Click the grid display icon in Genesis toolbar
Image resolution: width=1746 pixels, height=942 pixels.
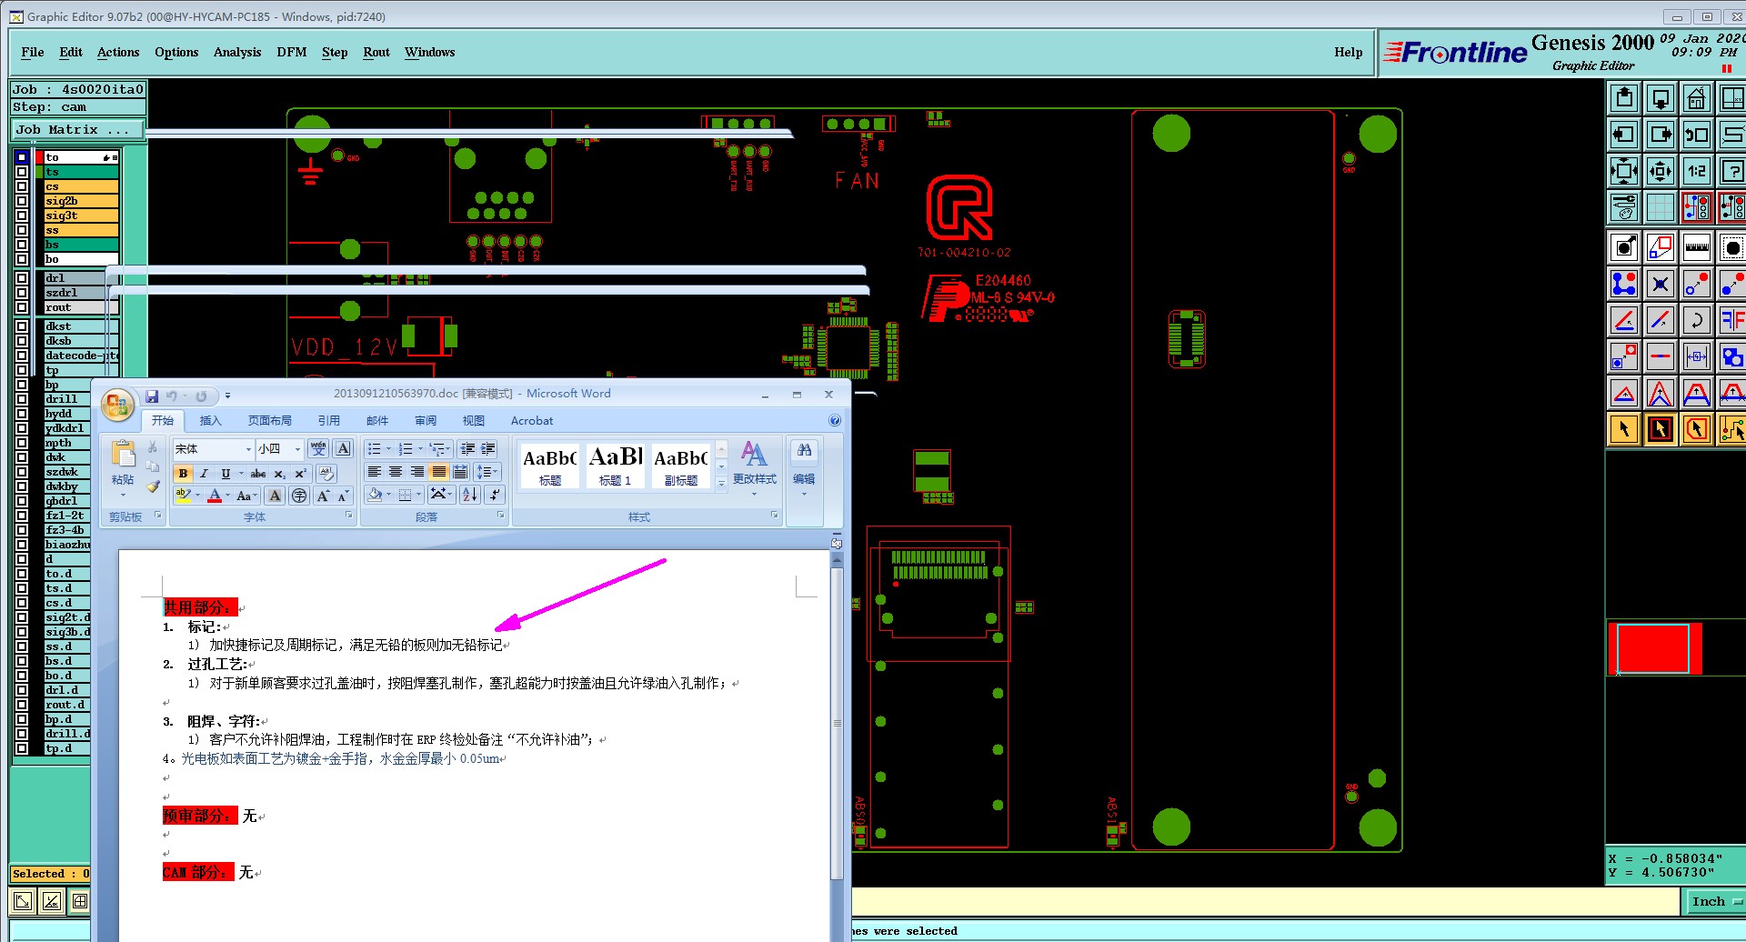pos(1661,207)
